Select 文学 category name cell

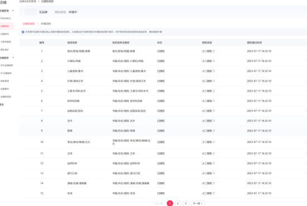click(70, 154)
